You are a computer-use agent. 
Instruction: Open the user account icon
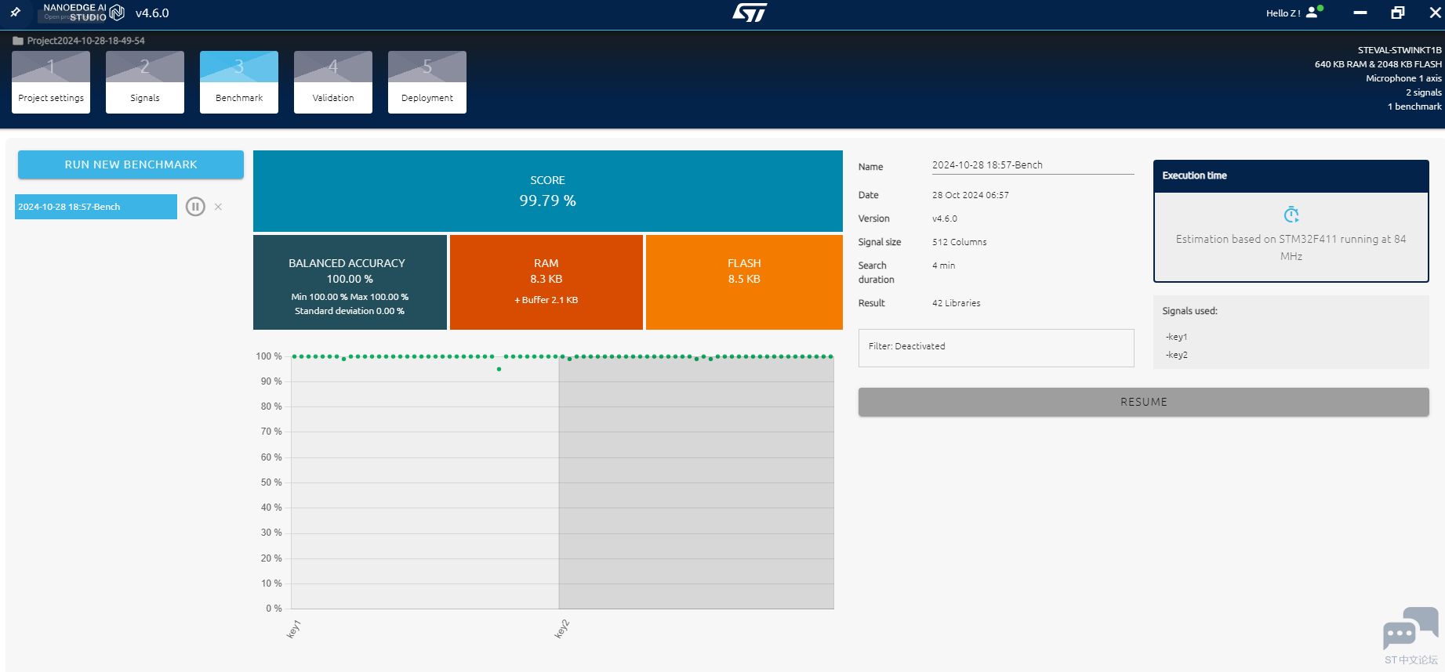coord(1312,13)
